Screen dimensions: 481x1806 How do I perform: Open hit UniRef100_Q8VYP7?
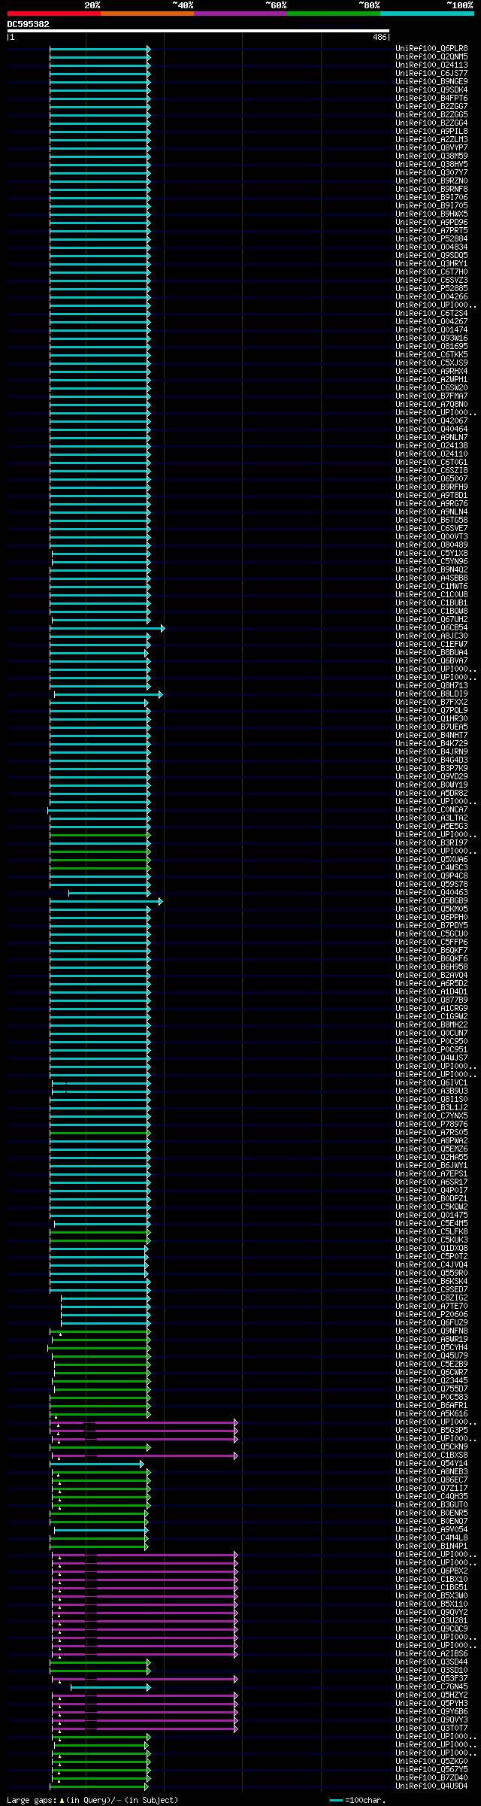[431, 148]
